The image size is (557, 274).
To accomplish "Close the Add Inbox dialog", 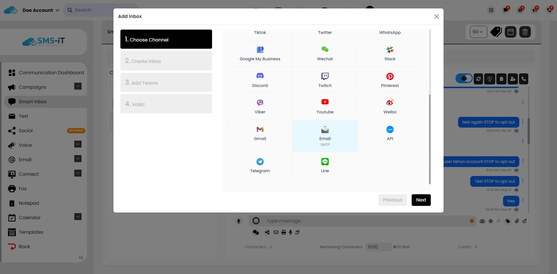I will pos(436,17).
